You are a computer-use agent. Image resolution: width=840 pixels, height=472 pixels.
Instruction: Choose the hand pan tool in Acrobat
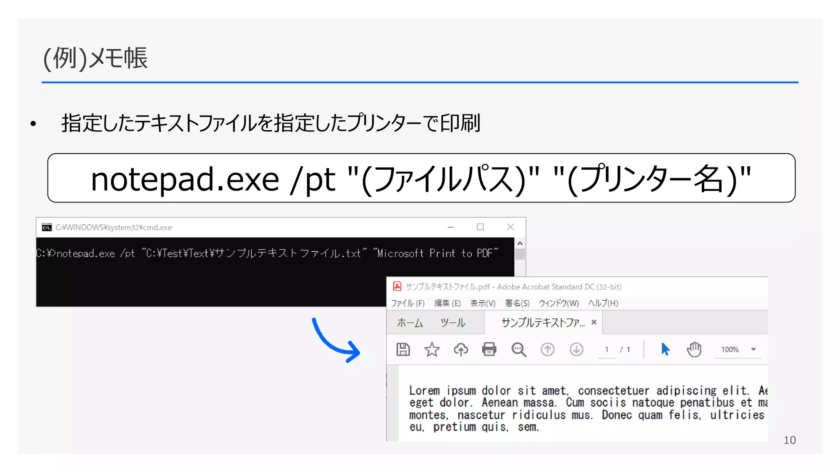(694, 349)
